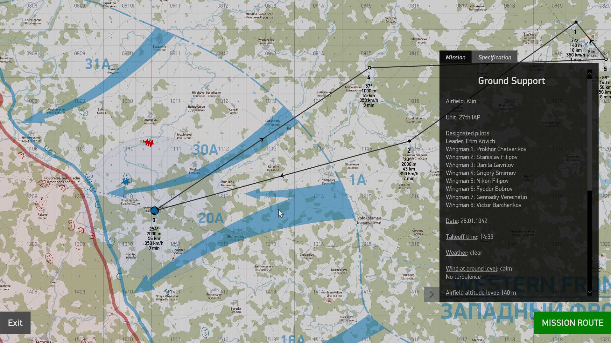Click the red enemy aircraft icon

[x=148, y=142]
